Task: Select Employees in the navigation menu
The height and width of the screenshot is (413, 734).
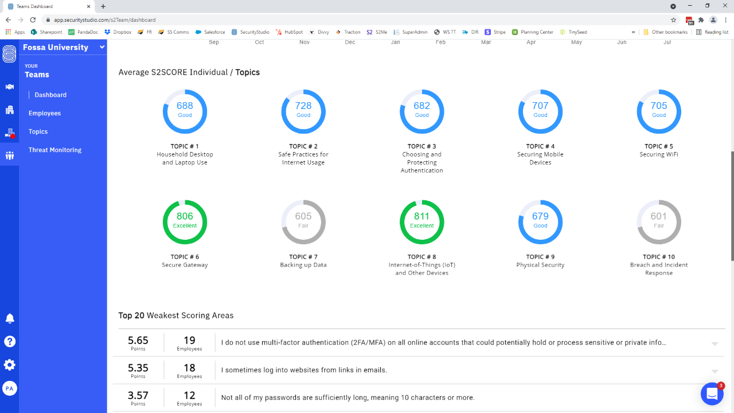Action: click(x=45, y=113)
